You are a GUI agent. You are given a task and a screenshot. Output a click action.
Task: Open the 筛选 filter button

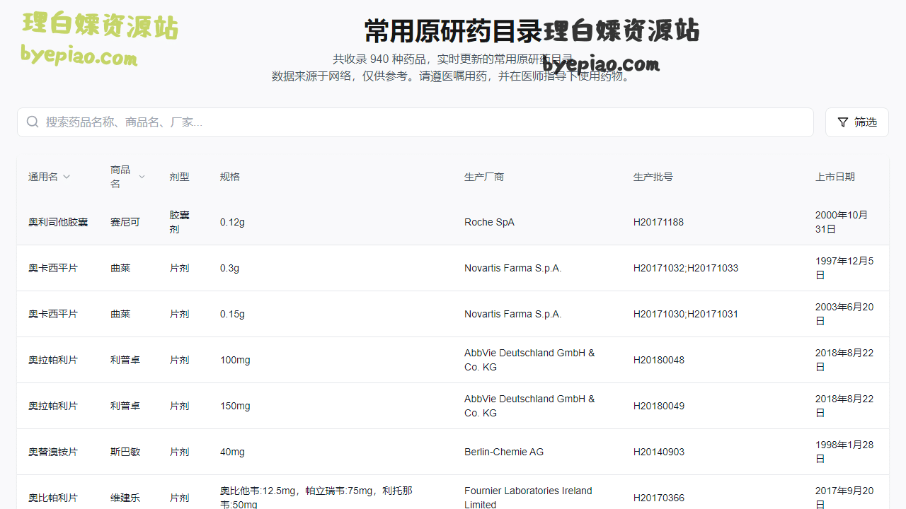click(x=857, y=122)
